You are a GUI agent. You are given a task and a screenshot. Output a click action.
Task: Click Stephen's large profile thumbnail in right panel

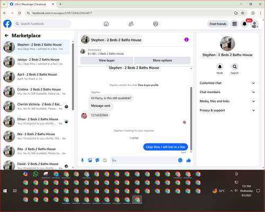pos(227,43)
